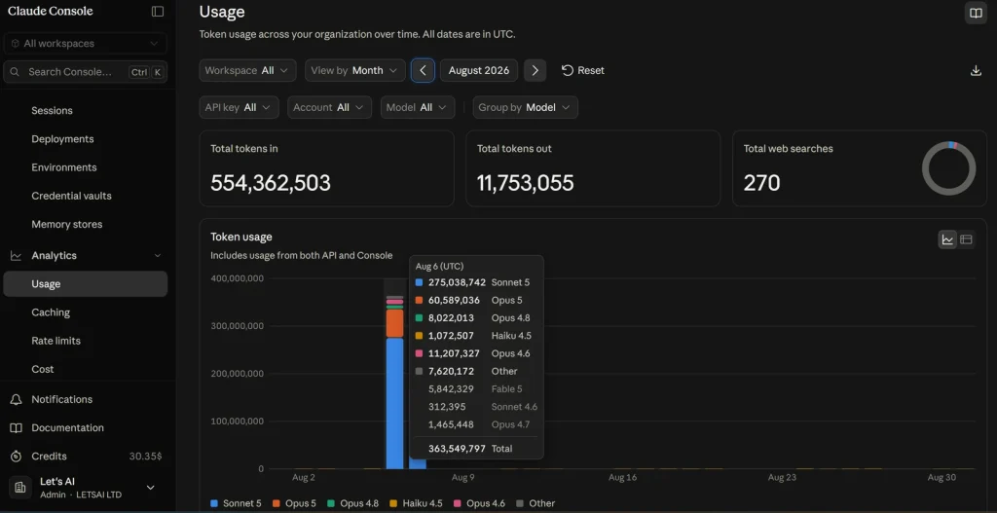Image resolution: width=997 pixels, height=513 pixels.
Task: Click the web searches donut chart
Action: click(948, 167)
